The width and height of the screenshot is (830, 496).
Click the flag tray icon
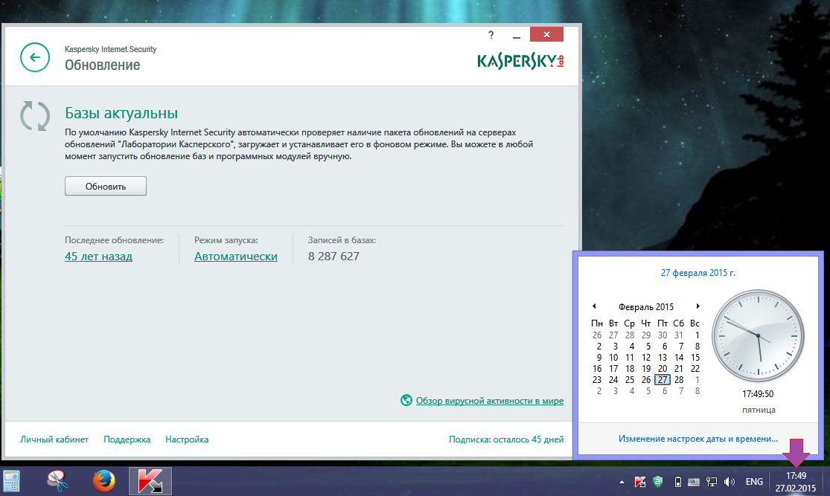[x=694, y=482]
